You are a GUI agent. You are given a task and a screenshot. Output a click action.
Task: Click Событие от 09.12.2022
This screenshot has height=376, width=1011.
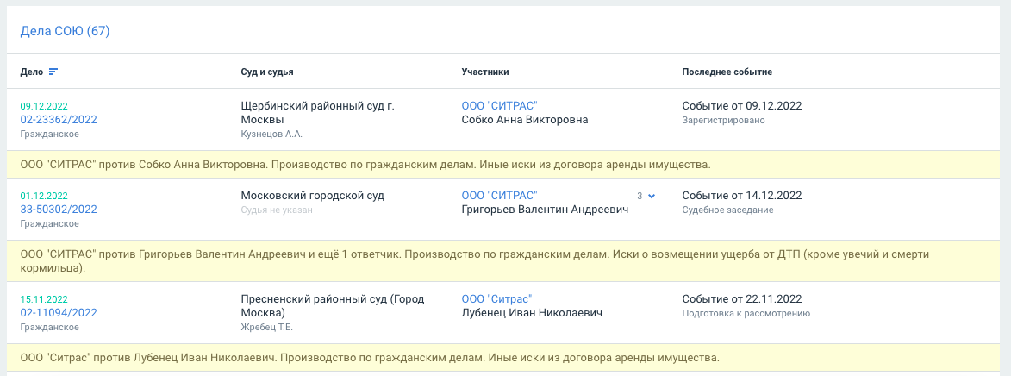click(x=742, y=105)
